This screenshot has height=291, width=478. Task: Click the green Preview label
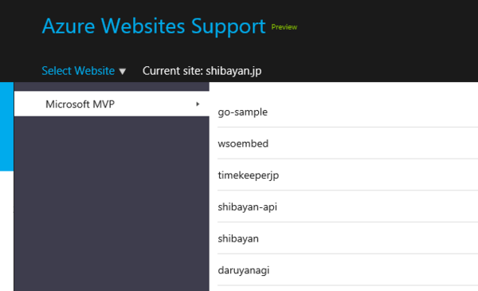[284, 27]
